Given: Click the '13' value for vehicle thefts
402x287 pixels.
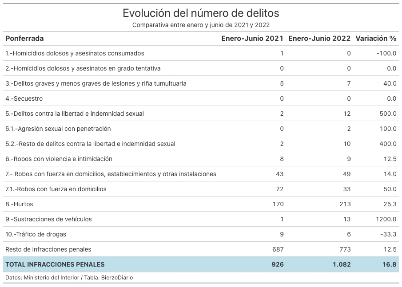Looking at the screenshot, I should (x=347, y=220).
